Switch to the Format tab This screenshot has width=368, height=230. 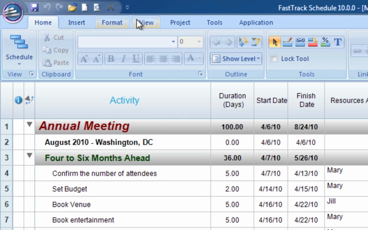click(112, 23)
